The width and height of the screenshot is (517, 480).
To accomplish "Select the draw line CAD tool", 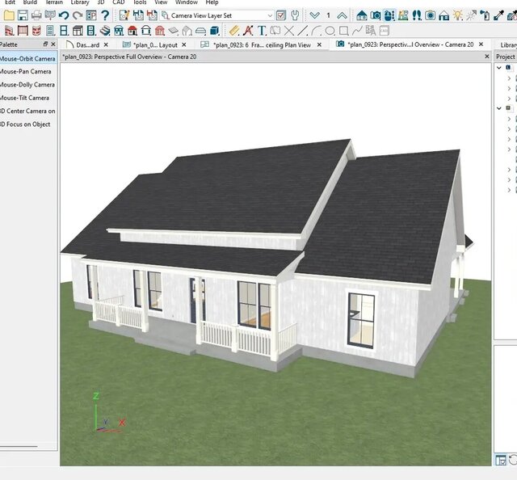I will 302,31.
